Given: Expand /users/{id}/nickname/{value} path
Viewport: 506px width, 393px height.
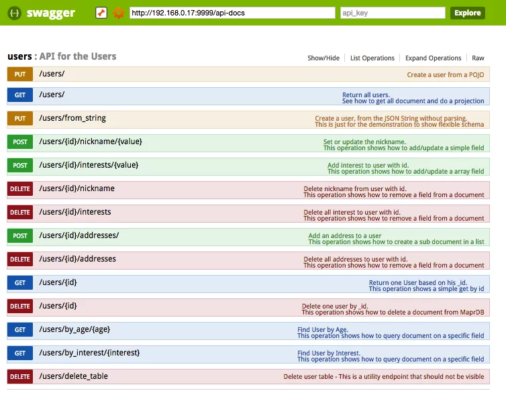Looking at the screenshot, I should [x=91, y=142].
